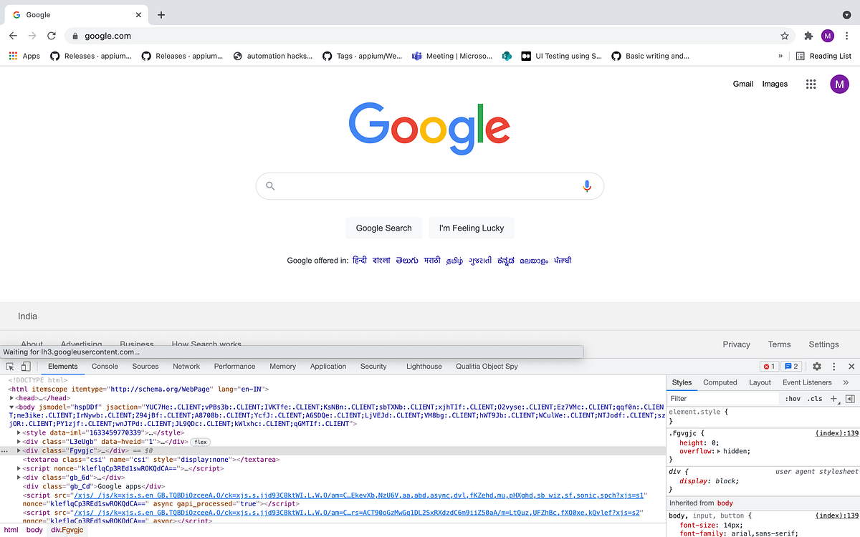Expand the head element node
The image size is (860, 537).
pos(11,398)
